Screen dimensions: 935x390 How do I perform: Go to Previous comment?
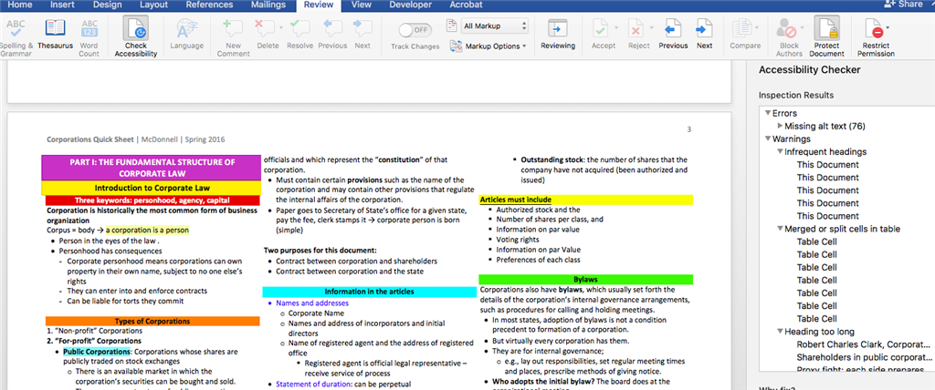point(332,35)
